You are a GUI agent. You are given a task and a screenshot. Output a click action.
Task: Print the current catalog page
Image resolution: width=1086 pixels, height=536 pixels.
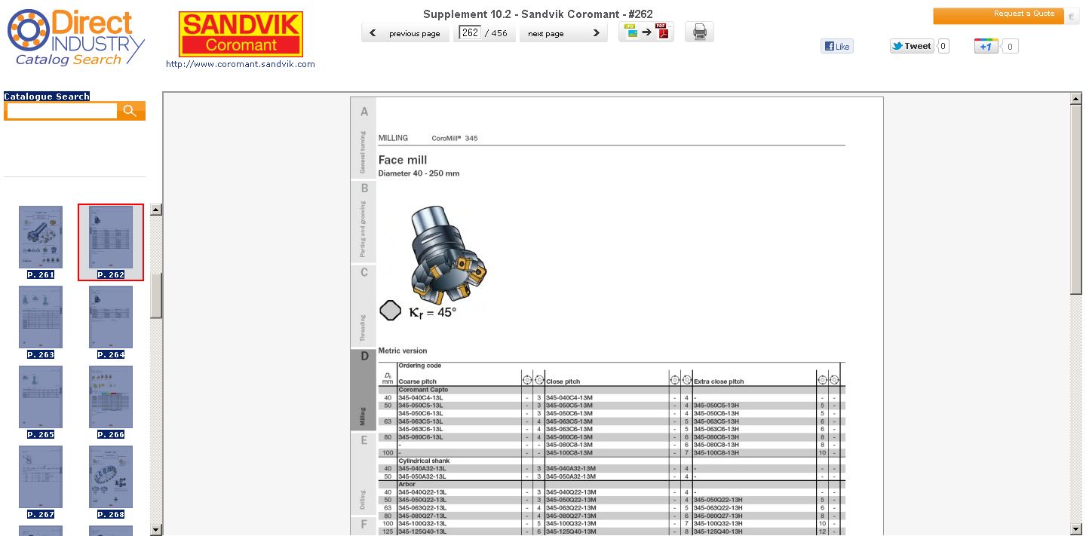click(x=699, y=32)
